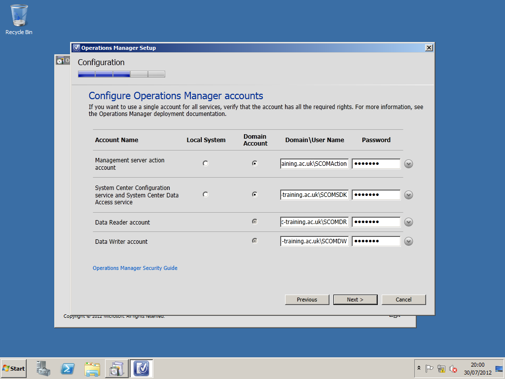Click the background window's title icon
The width and height of the screenshot is (505, 379).
[x=60, y=60]
